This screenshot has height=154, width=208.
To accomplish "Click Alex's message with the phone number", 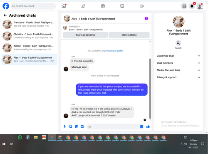I will point(102,112).
